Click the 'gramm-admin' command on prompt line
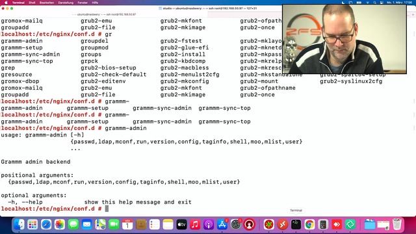Viewport: 416px width, 234px height. 125,128
